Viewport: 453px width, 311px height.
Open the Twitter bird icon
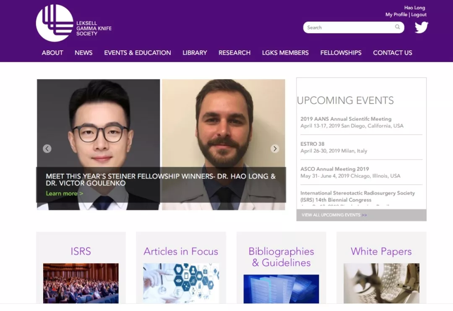[x=422, y=27]
